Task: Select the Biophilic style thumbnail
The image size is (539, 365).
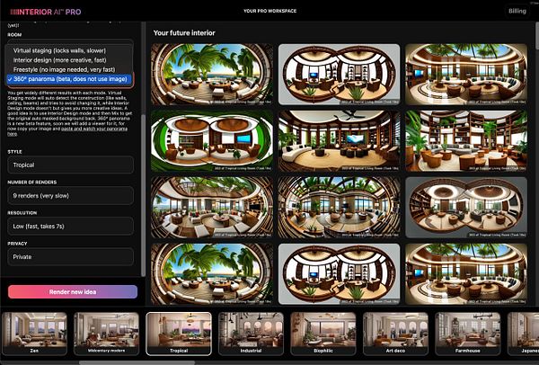Action: [x=323, y=333]
